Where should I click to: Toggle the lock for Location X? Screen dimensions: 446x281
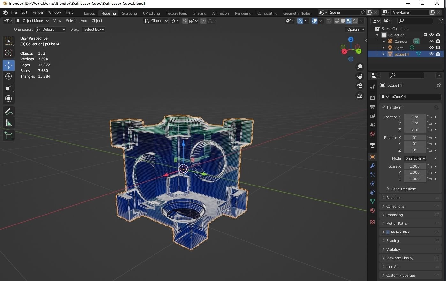(429, 117)
